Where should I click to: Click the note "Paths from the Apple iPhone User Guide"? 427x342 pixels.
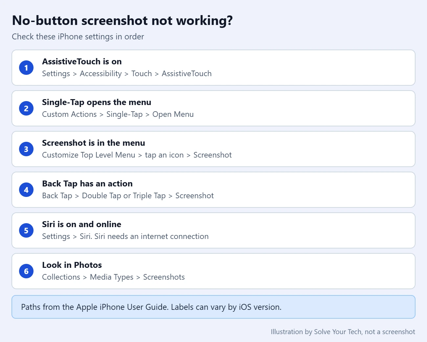(x=95, y=307)
